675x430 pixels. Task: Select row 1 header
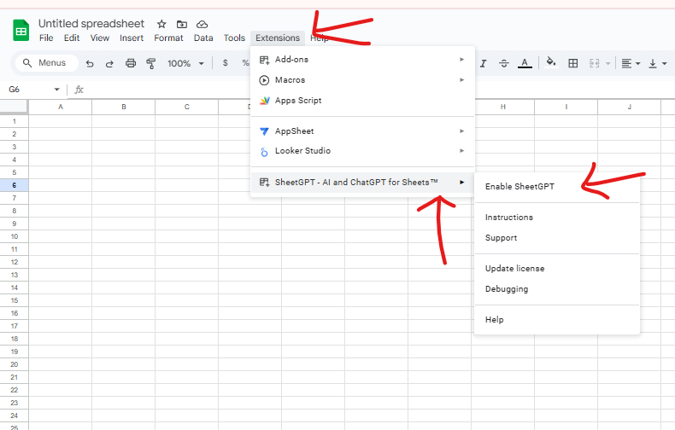(15, 121)
